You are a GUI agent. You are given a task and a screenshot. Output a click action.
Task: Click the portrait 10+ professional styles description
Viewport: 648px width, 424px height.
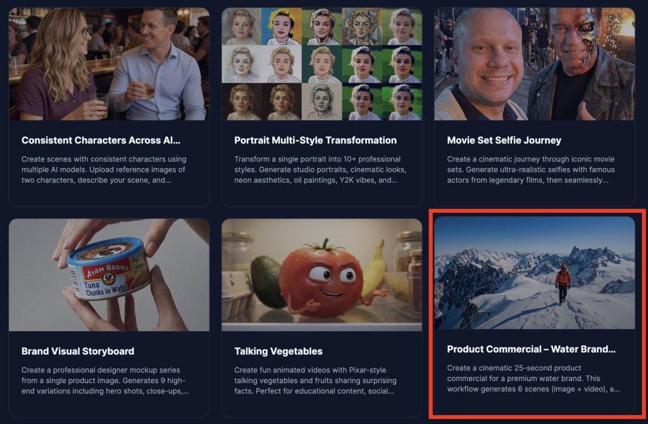[x=320, y=170]
